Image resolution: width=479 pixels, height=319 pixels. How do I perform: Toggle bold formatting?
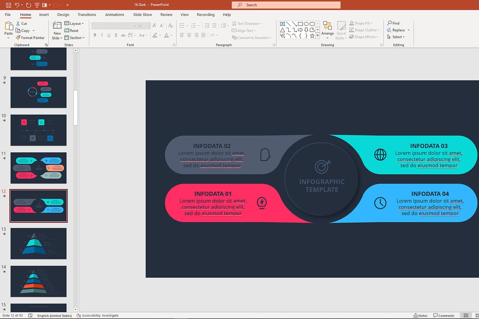(95, 35)
